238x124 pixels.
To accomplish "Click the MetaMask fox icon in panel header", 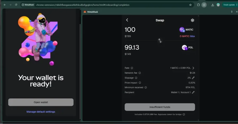I will pyautogui.click(x=85, y=12).
